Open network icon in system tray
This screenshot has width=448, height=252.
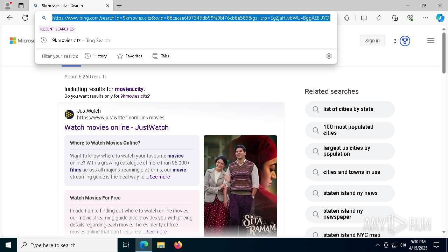pyautogui.click(x=394, y=245)
